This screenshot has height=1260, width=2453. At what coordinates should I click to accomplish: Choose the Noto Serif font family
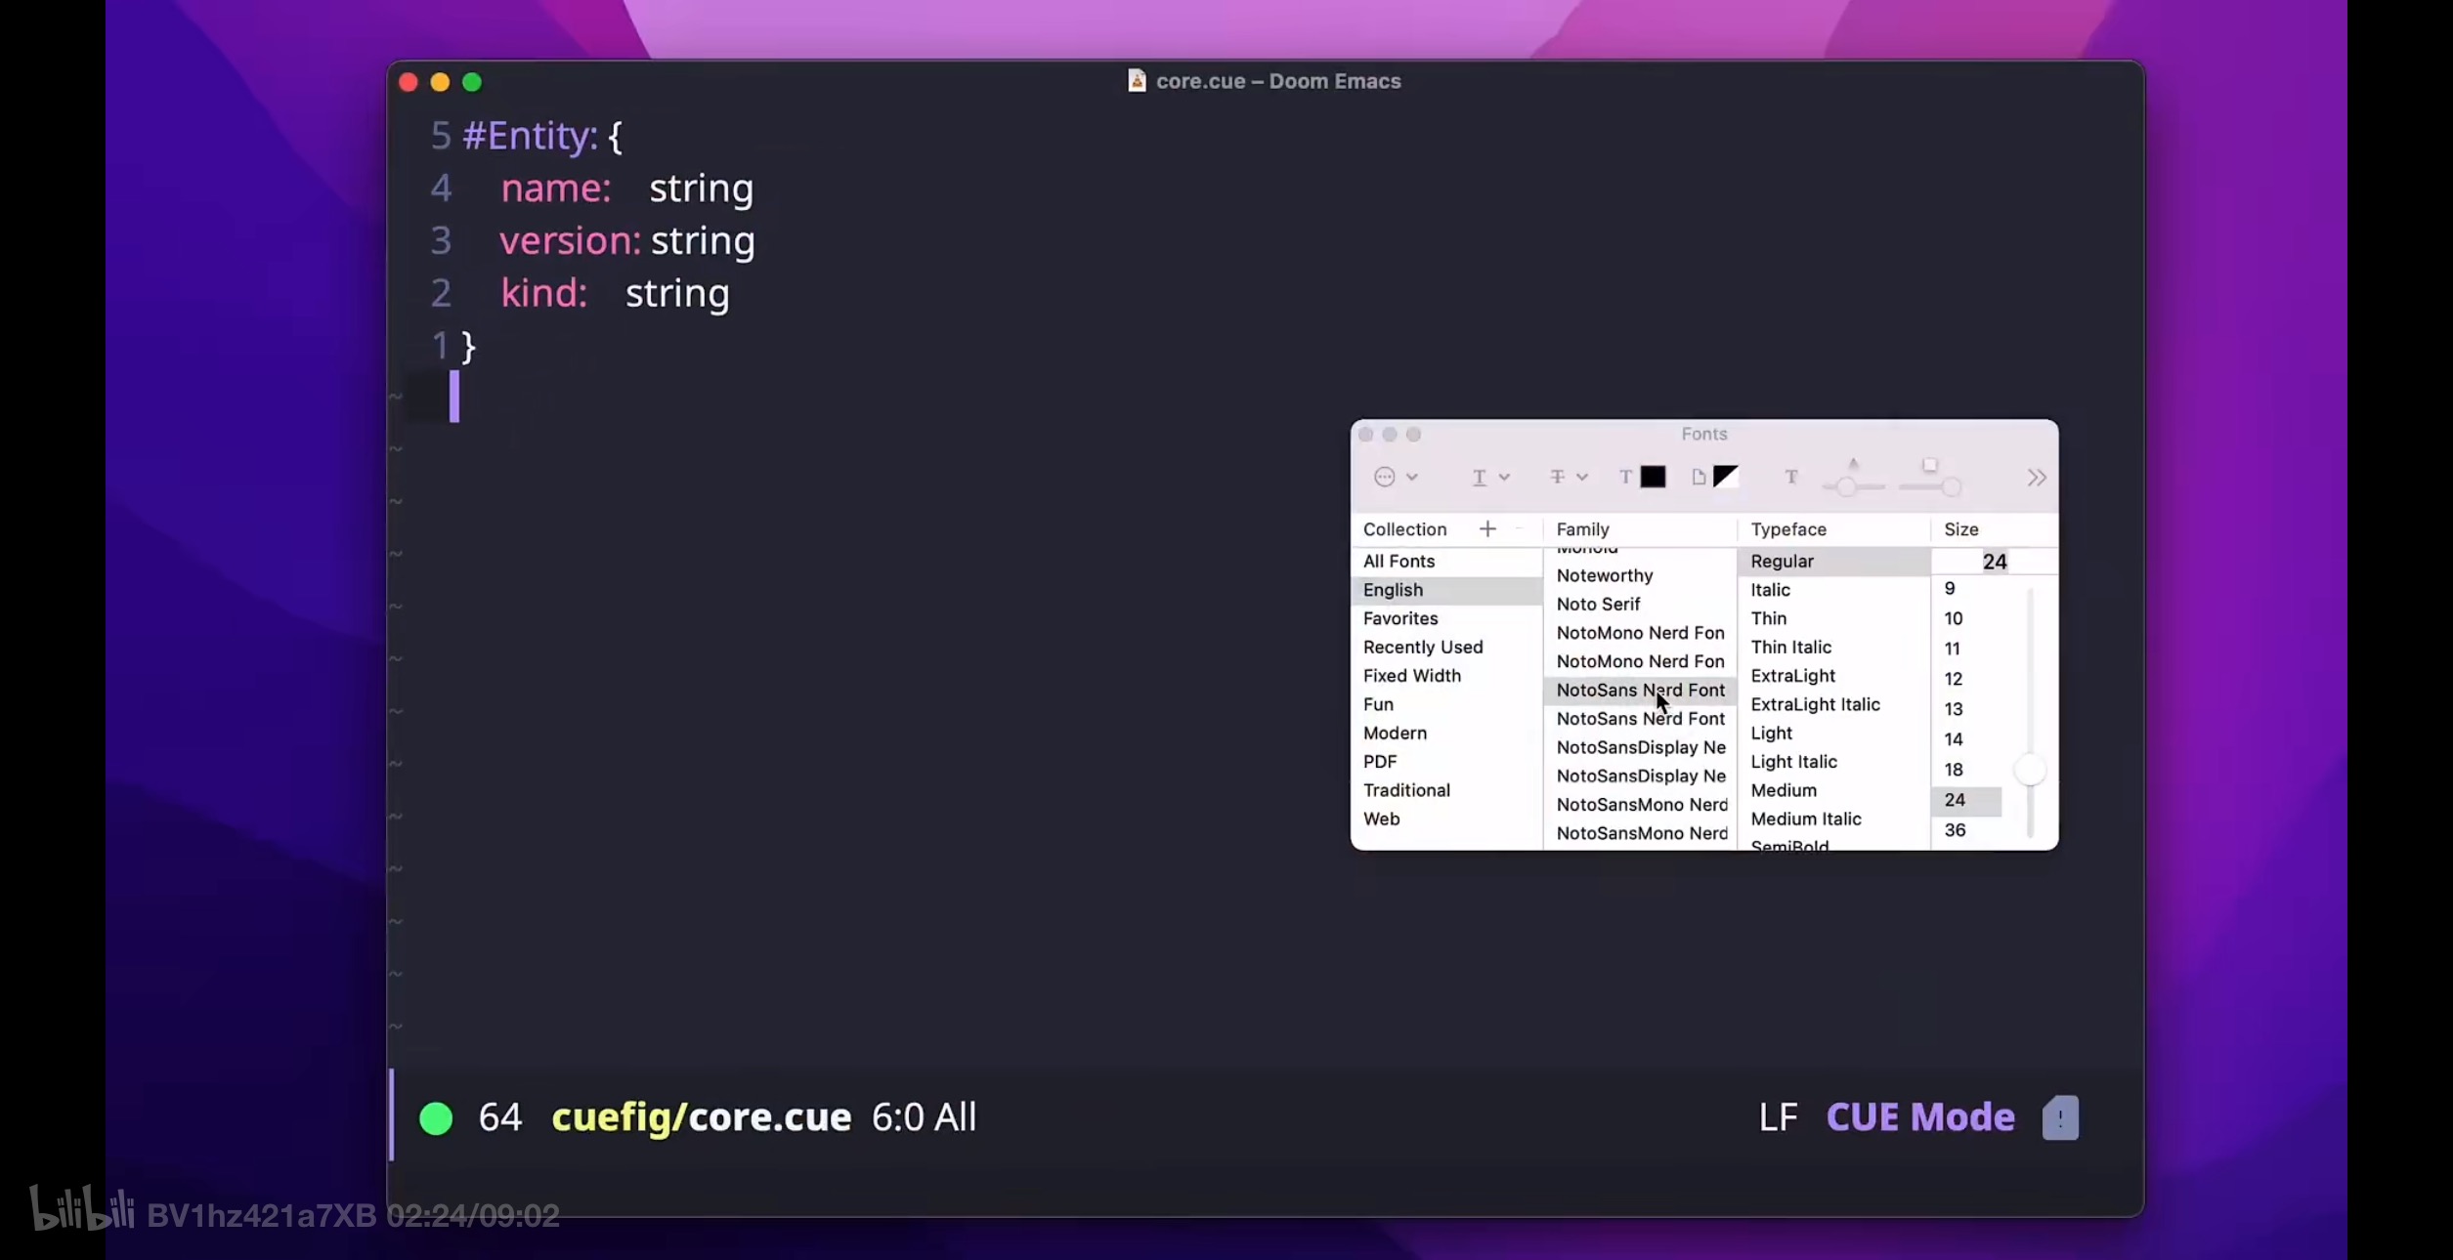point(1640,604)
